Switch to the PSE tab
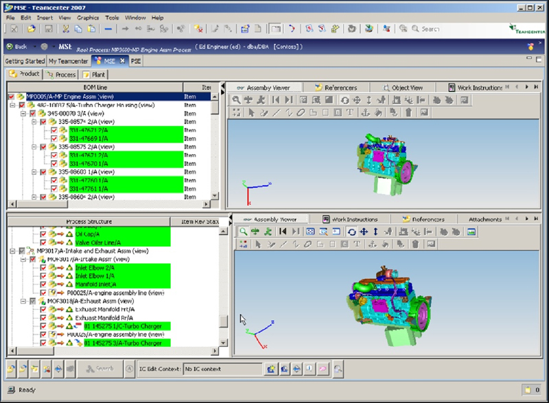549x403 pixels. pos(136,61)
